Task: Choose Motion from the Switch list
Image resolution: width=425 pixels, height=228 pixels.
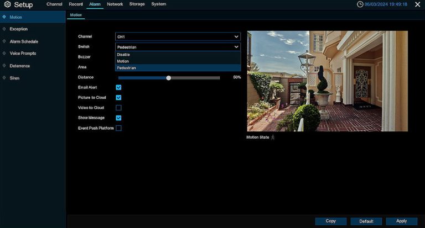Action: [178, 61]
